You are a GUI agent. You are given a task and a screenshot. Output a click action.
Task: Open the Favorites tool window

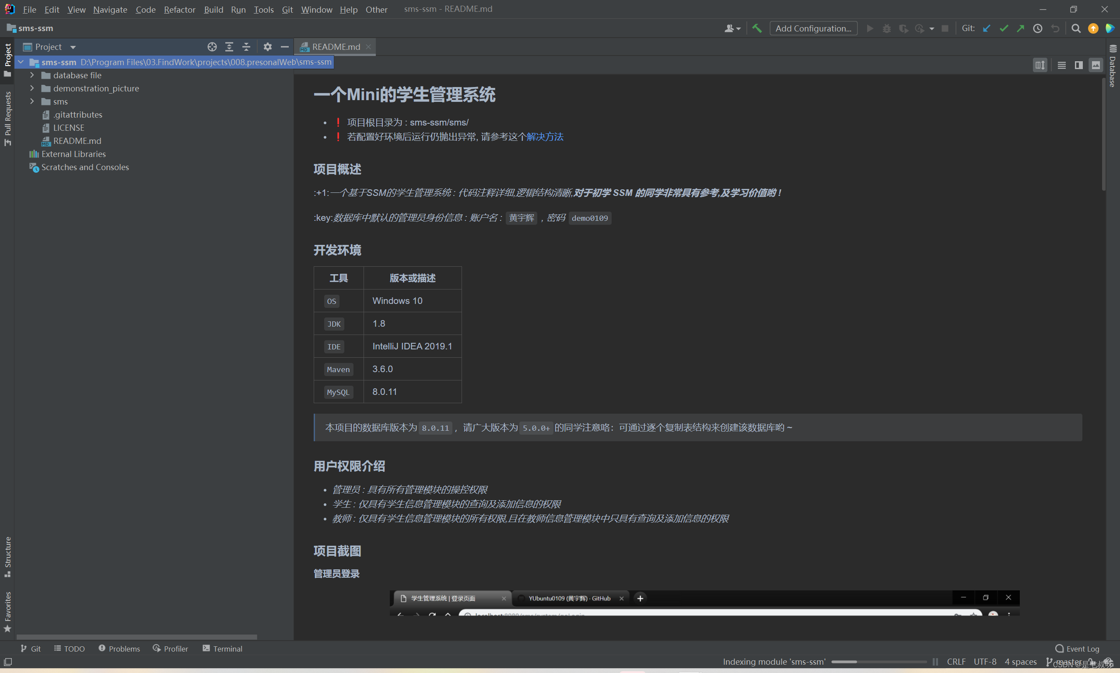7,611
